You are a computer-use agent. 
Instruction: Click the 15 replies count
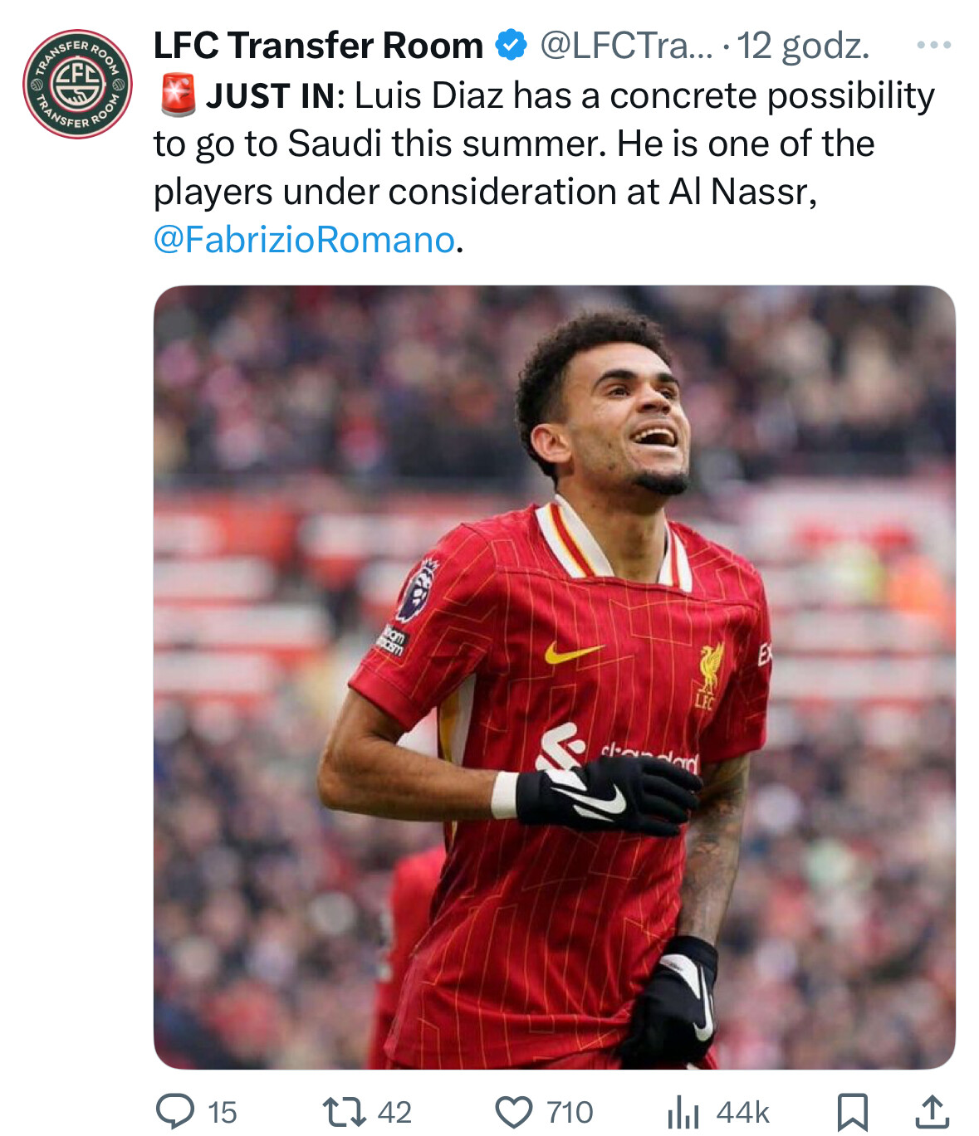(x=222, y=1113)
